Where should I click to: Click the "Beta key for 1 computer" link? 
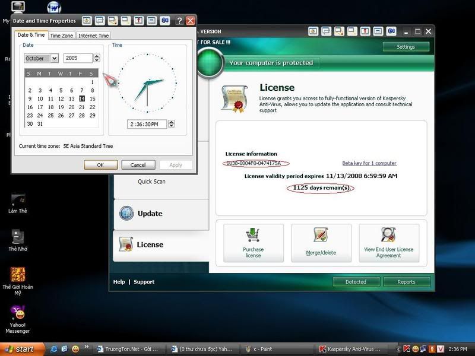(369, 163)
